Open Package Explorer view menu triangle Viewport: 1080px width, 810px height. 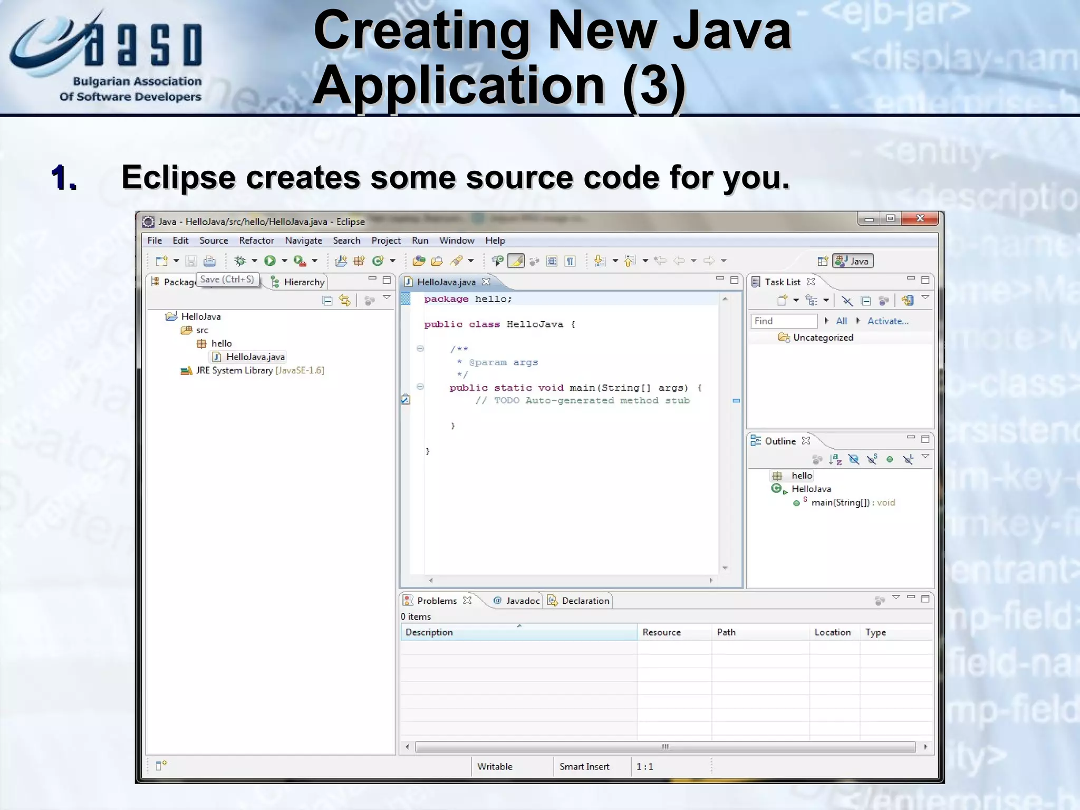387,297
